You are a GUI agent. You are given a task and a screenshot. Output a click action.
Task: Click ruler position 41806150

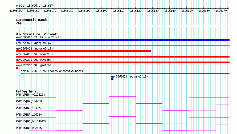[186, 11]
